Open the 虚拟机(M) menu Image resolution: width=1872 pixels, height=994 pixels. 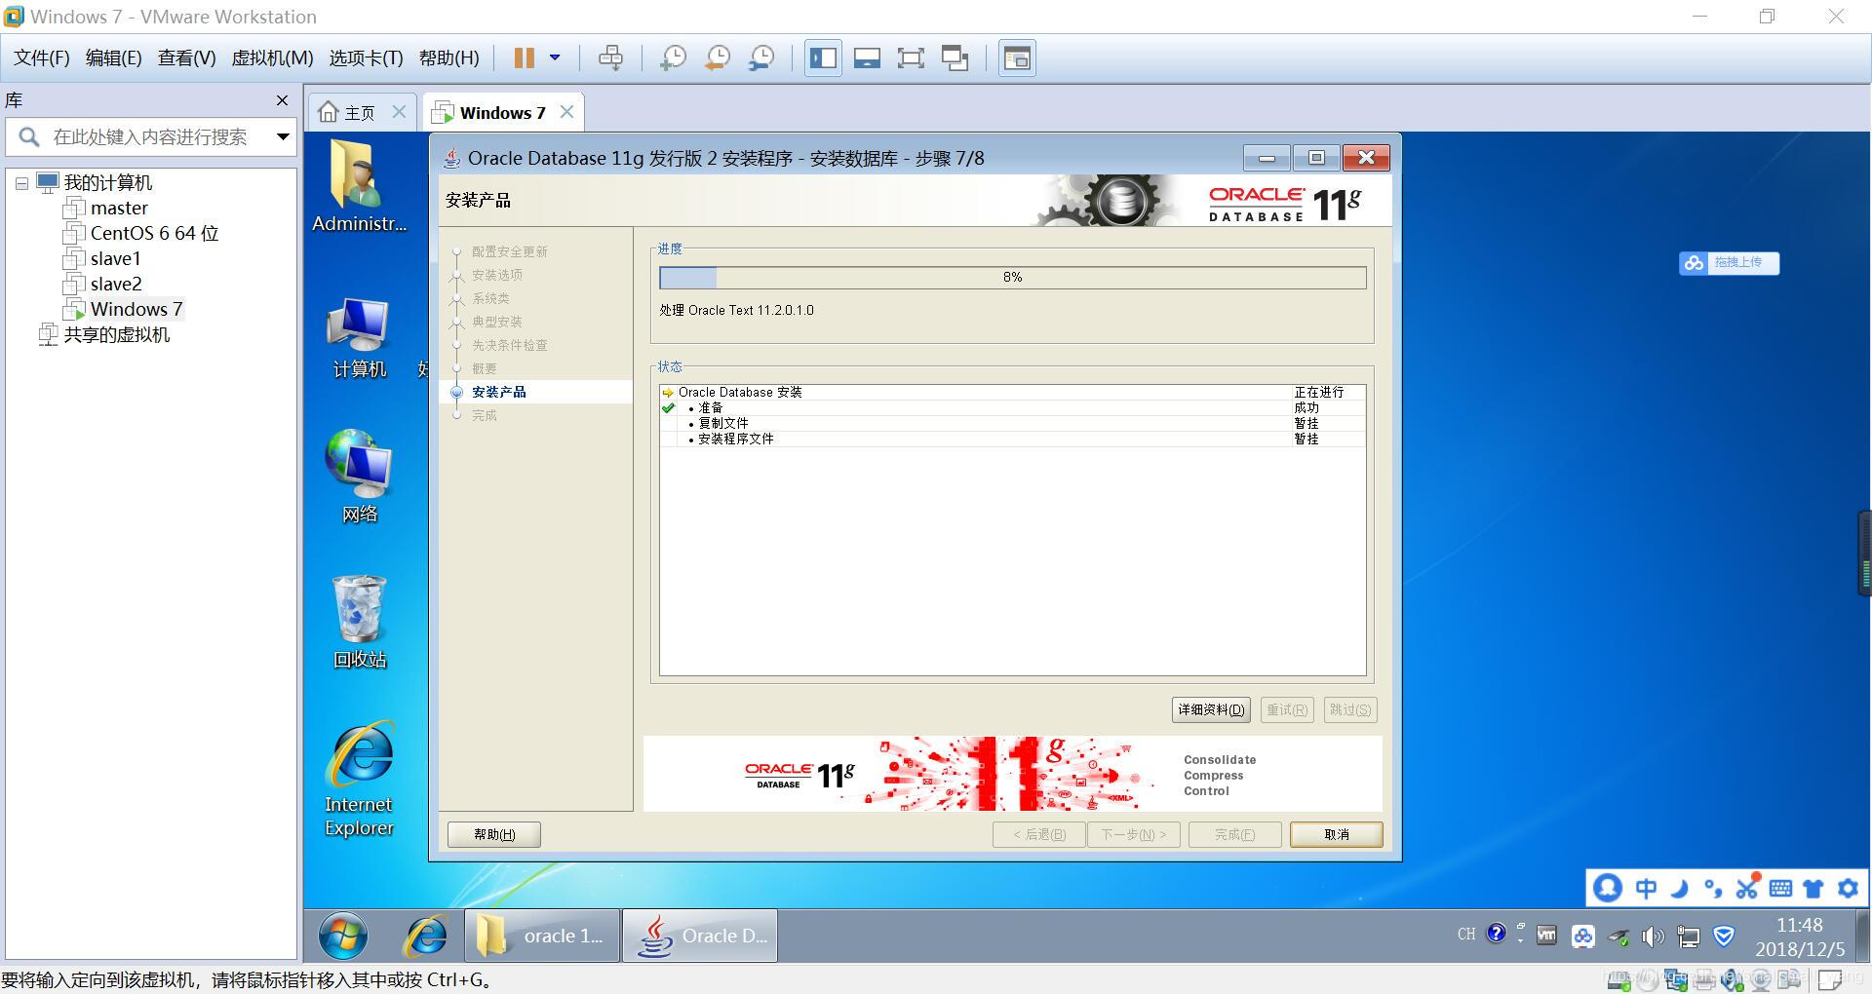[x=272, y=58]
